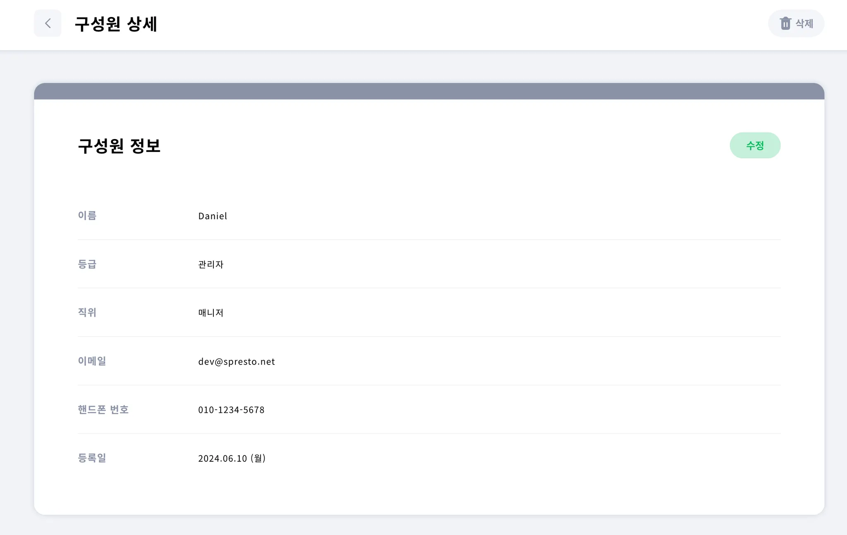Click the 이메일 field label
Screen dimensions: 847x535
tap(92, 361)
